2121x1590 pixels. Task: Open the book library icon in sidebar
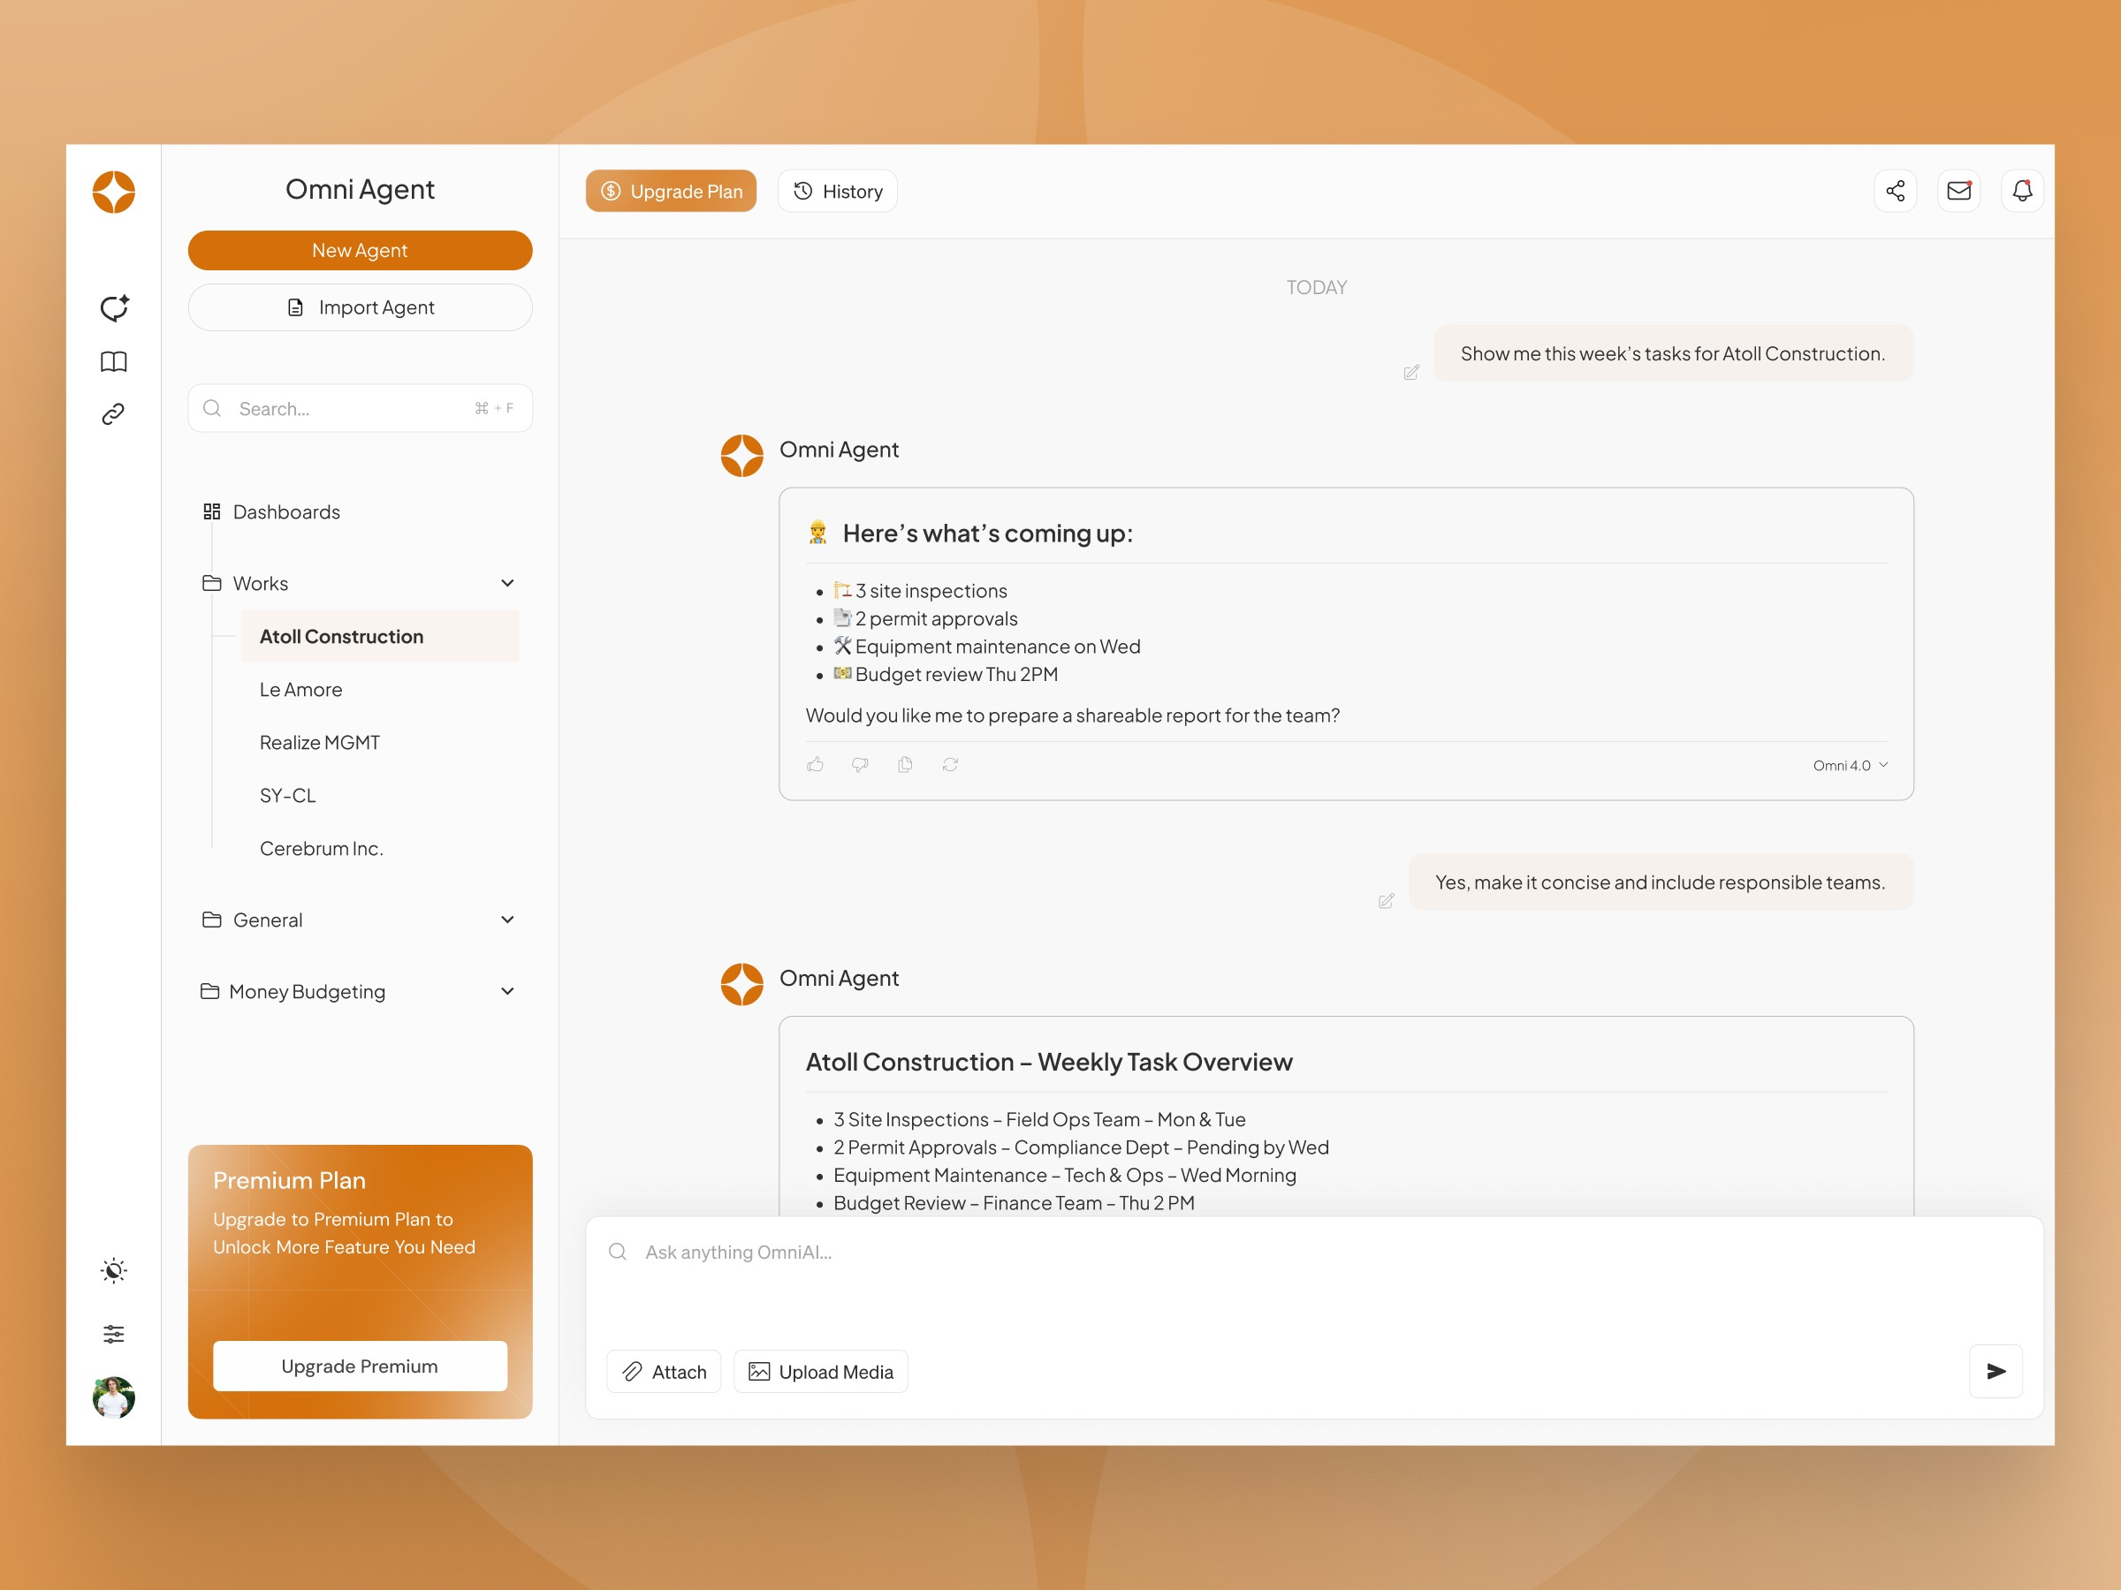click(114, 361)
